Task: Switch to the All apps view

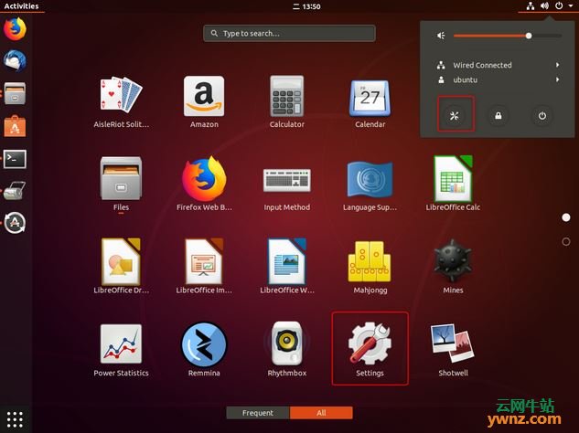Action: 321,413
